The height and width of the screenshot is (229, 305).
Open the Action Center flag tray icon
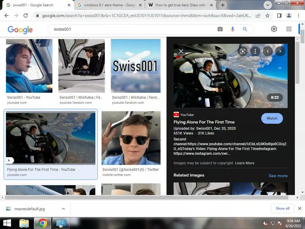pyautogui.click(x=280, y=223)
